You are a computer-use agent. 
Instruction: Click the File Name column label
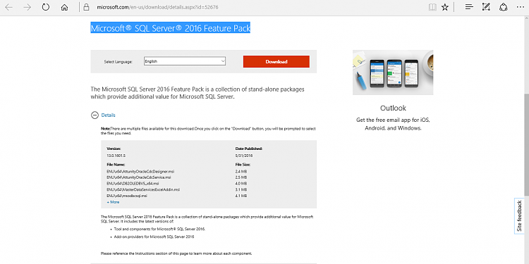pyautogui.click(x=116, y=165)
